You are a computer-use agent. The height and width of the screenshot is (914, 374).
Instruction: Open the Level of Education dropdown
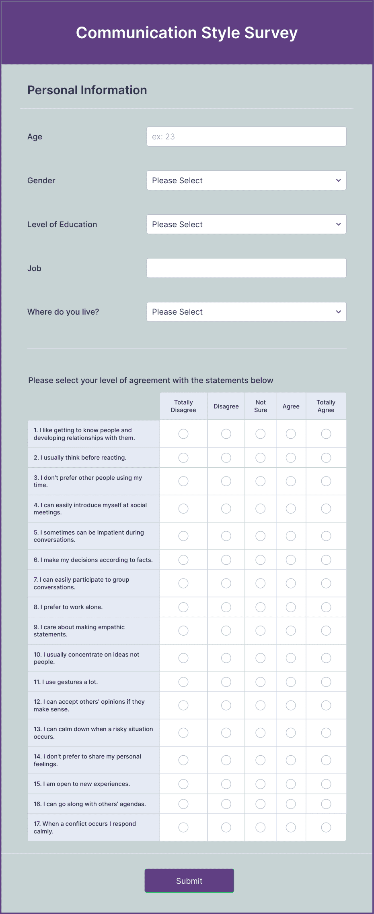(246, 224)
